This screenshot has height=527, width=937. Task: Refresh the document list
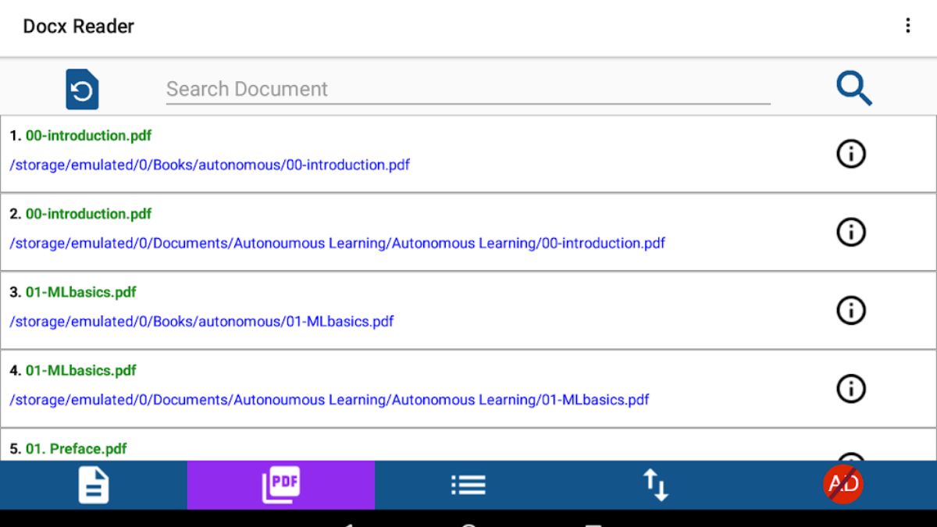tap(83, 88)
